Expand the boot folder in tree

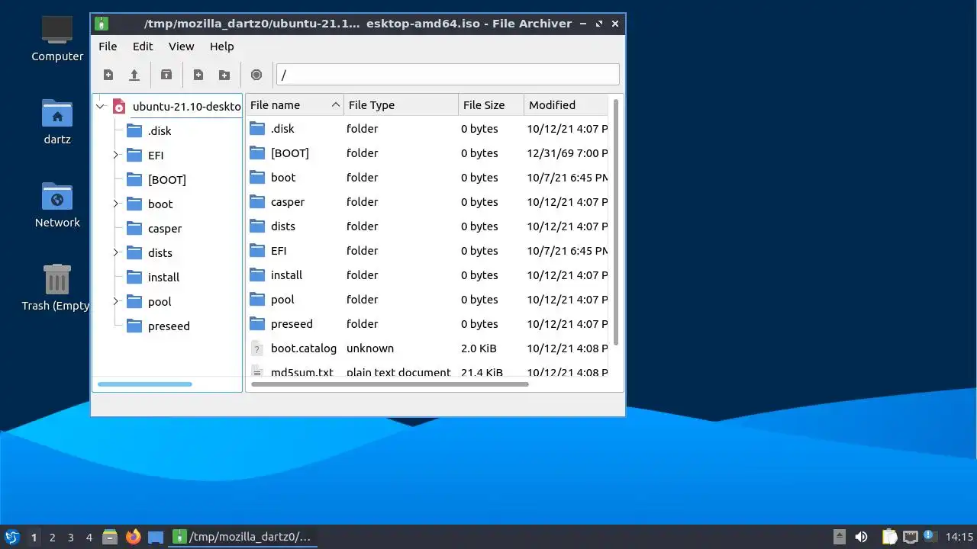click(x=116, y=204)
